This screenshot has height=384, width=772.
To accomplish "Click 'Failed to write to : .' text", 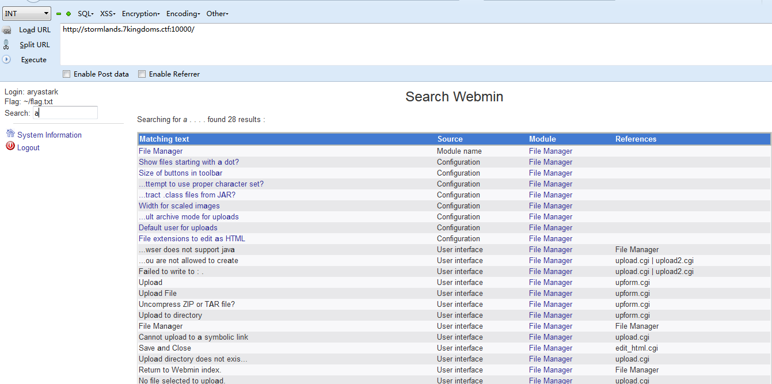I will pos(171,272).
